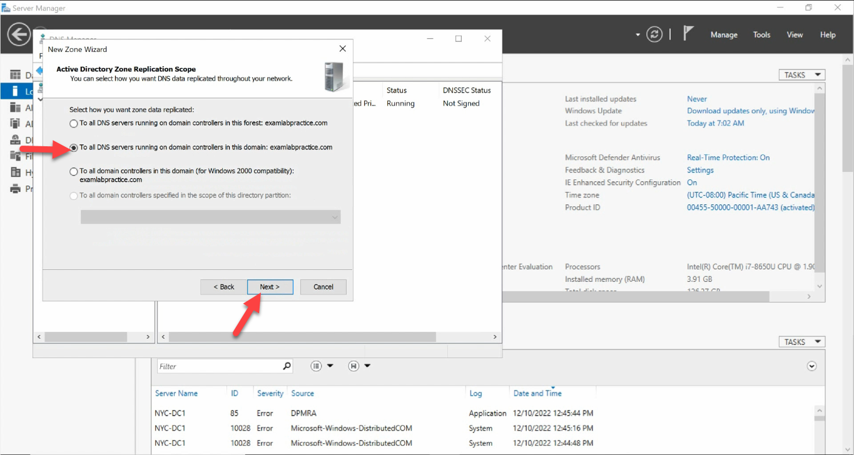Click the Product ID activation link
This screenshot has width=854, height=455.
pyautogui.click(x=751, y=207)
